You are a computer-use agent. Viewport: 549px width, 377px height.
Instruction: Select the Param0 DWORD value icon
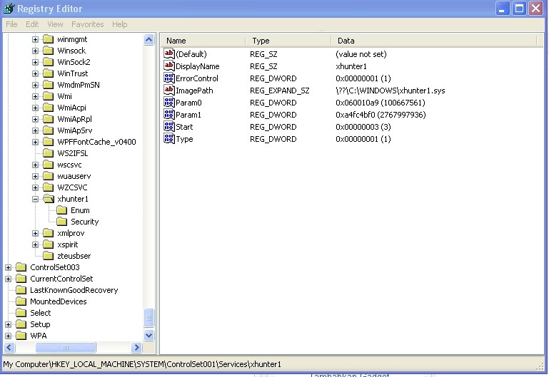tap(169, 103)
